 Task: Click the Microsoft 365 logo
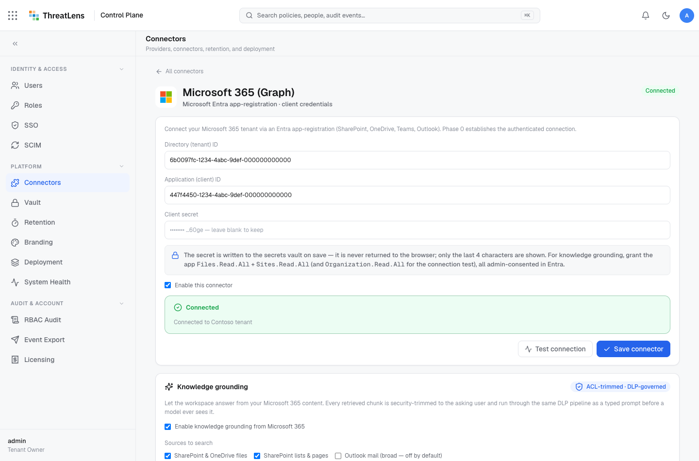click(166, 97)
